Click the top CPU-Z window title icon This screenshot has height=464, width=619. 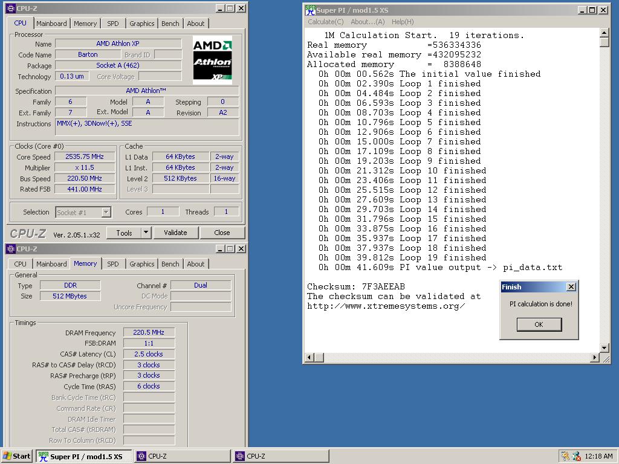[x=11, y=8]
